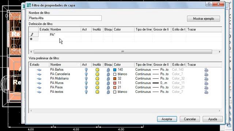The image size is (234, 131).
Task: Sort preview by Nombre column header
Action: [x=65, y=65]
